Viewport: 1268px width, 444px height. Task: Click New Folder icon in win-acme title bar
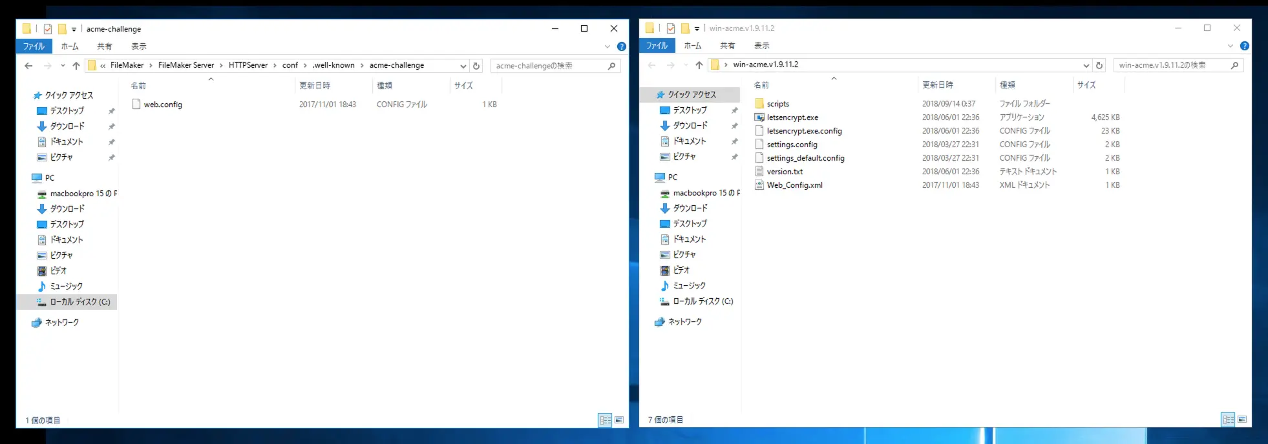(685, 28)
